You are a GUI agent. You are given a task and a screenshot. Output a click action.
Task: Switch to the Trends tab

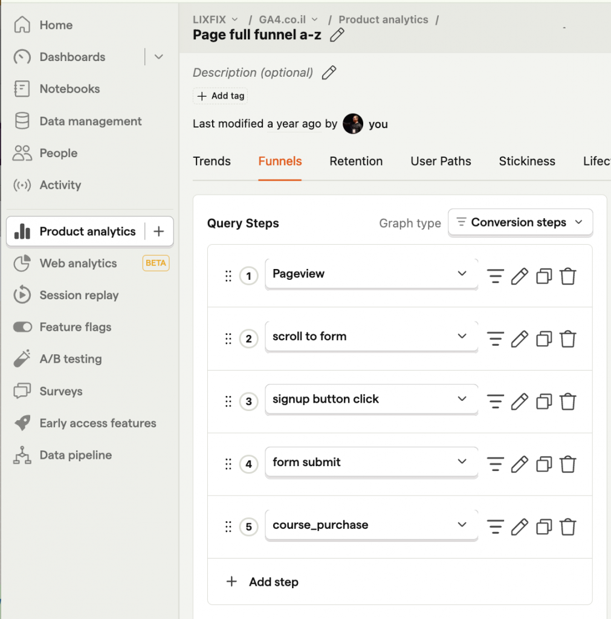tap(212, 161)
